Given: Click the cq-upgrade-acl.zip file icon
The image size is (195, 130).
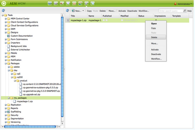Looking at the screenshot, I should [21, 94].
